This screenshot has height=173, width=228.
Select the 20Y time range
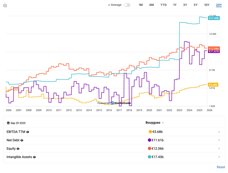point(219,5)
